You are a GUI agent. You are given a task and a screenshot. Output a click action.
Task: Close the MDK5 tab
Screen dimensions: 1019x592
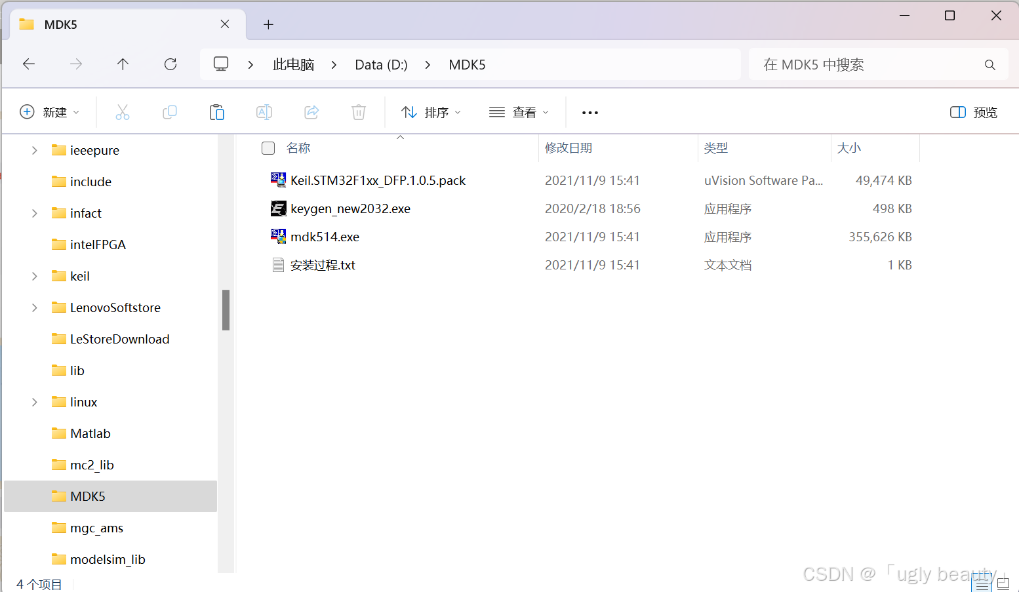(225, 24)
